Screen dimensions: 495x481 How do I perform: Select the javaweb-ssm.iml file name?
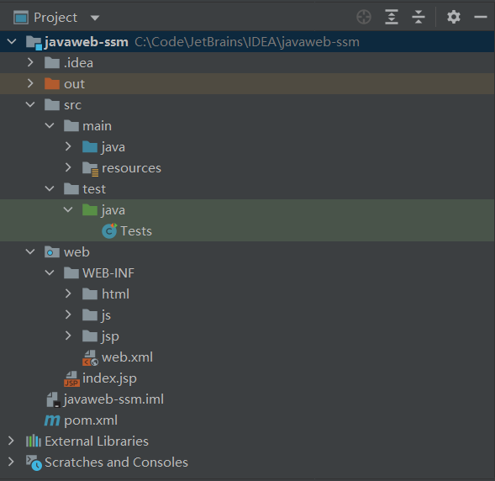(113, 399)
